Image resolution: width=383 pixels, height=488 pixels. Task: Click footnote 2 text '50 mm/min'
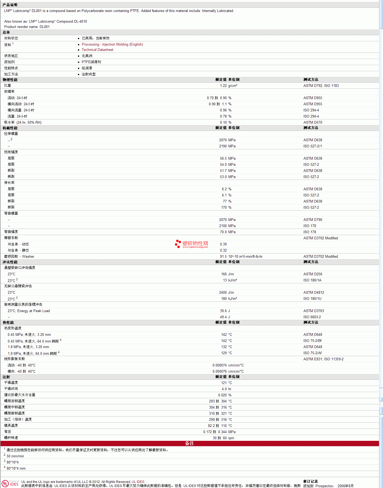coord(15,456)
